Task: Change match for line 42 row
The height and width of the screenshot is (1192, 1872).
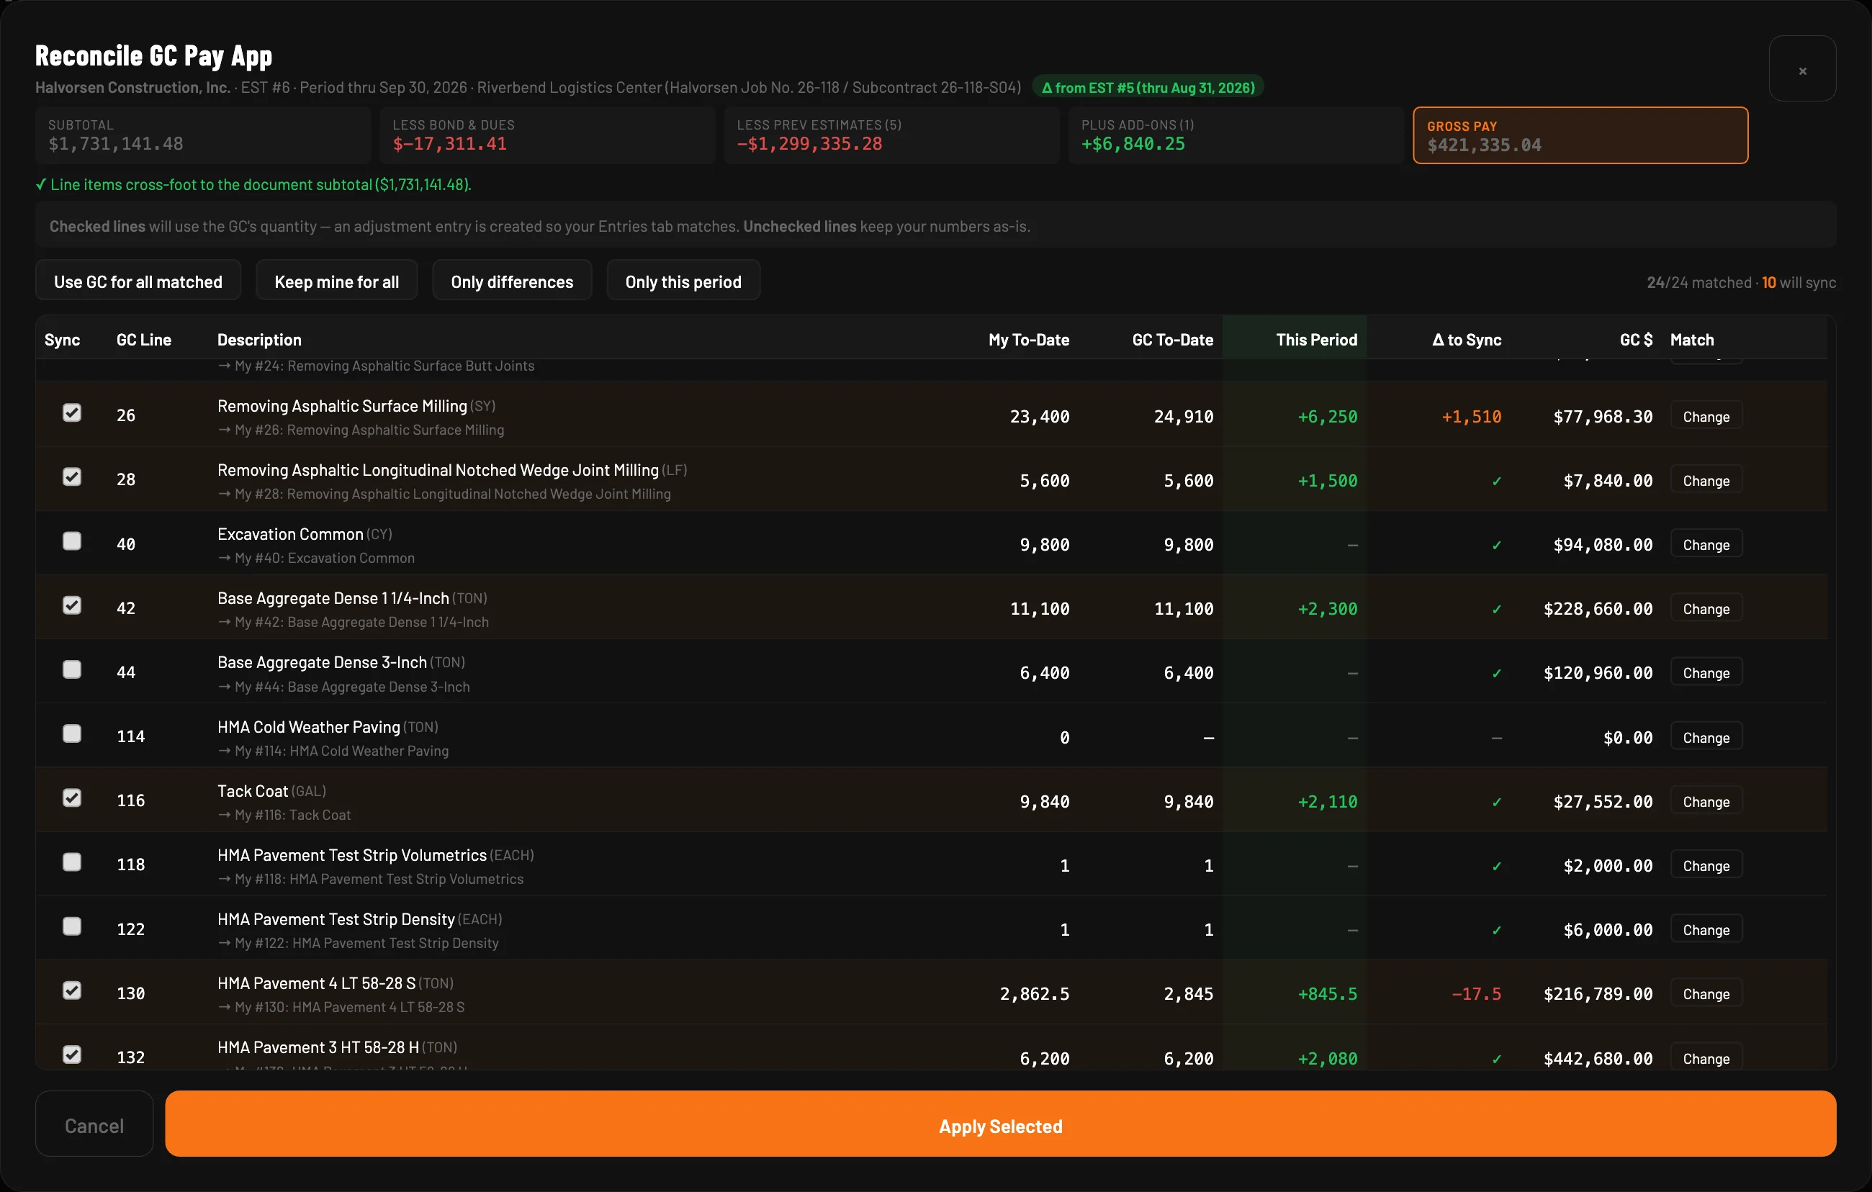Action: pos(1706,609)
